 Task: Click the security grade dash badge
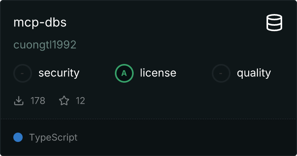pos(23,73)
